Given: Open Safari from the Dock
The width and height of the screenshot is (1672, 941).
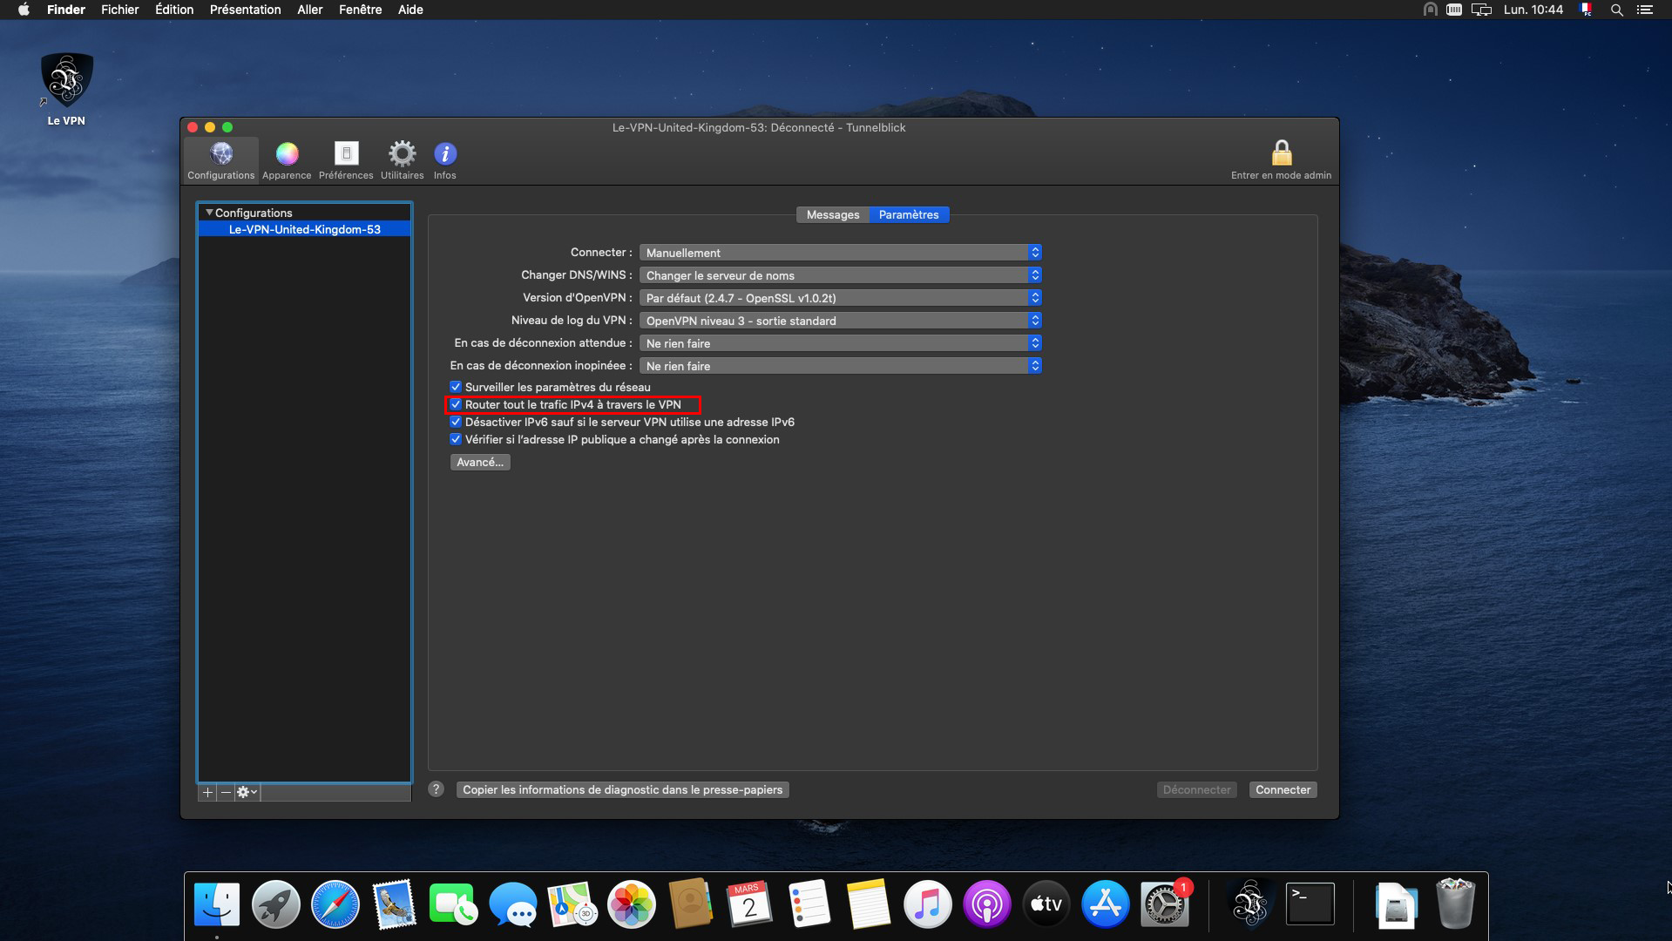Looking at the screenshot, I should click(335, 904).
